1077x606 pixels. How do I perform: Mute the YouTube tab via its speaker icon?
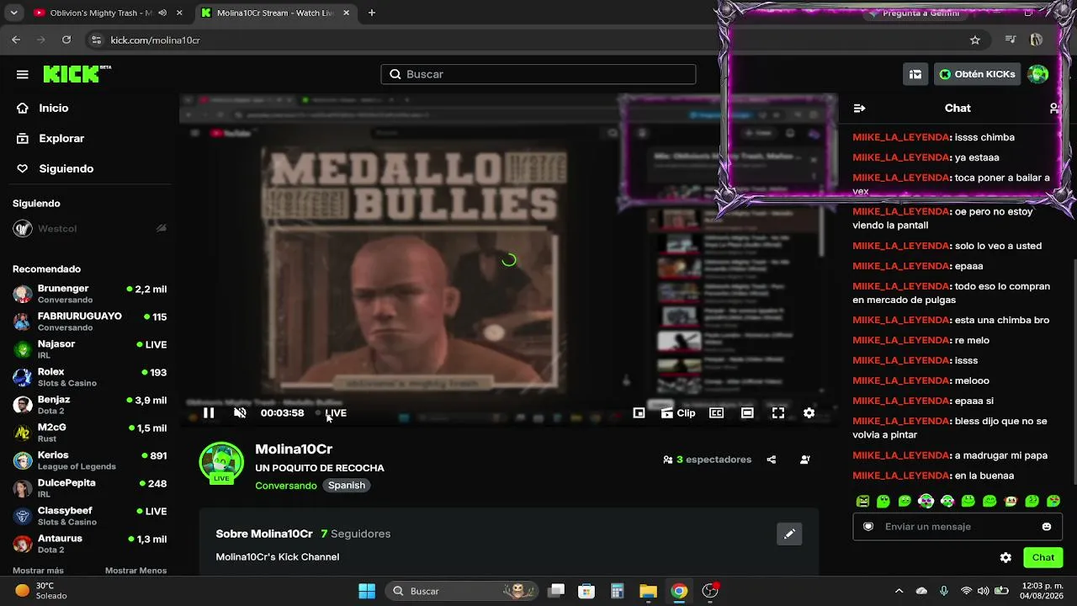162,13
